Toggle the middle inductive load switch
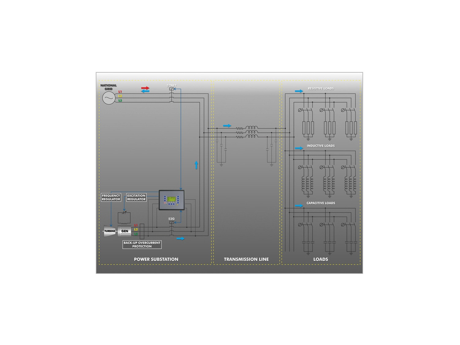This screenshot has width=460, height=345. [328, 167]
